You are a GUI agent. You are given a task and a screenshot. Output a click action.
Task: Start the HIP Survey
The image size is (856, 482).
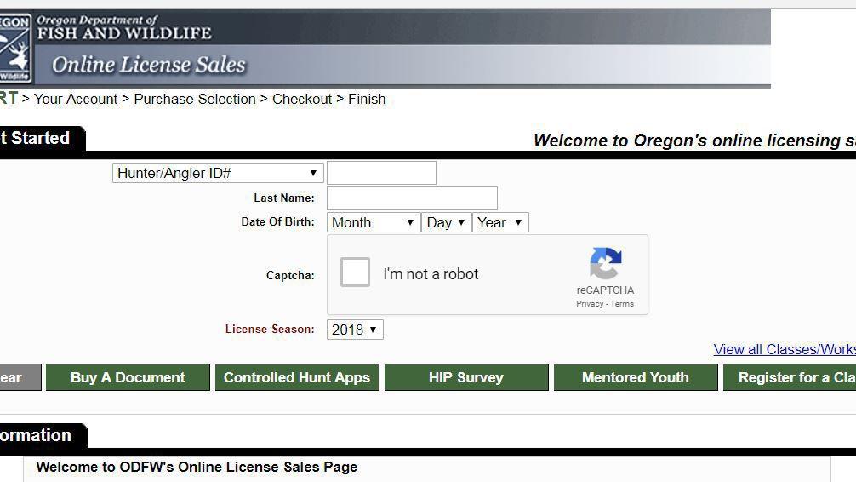click(x=465, y=377)
